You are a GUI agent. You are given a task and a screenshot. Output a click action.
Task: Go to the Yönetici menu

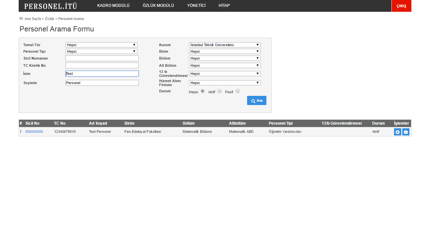[x=196, y=6]
